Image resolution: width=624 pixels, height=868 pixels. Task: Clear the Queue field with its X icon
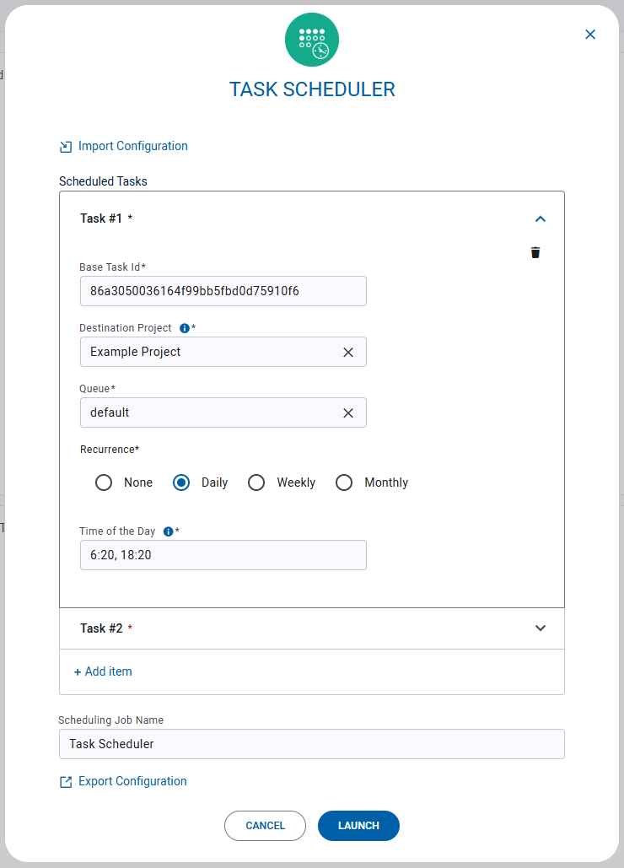point(348,412)
